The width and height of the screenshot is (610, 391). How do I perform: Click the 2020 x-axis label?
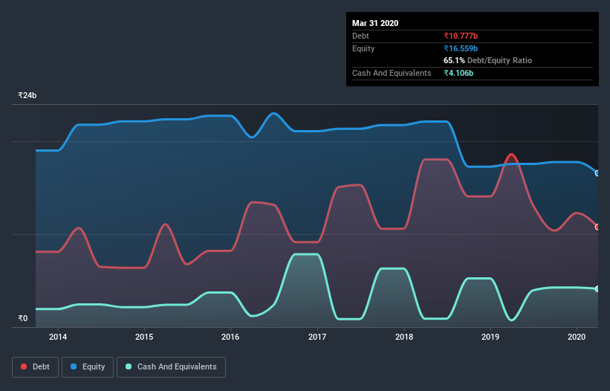coord(577,337)
